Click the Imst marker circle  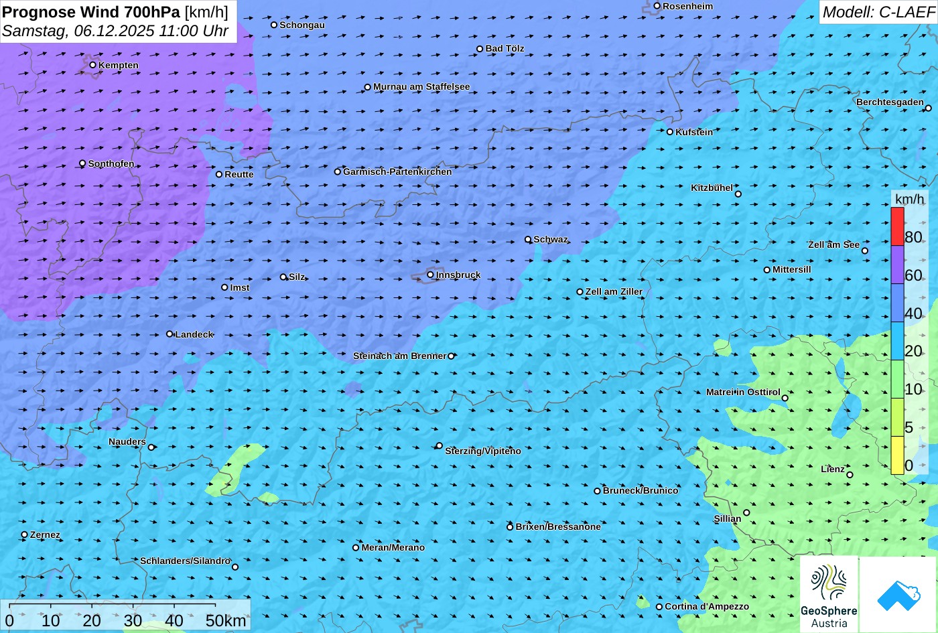(x=224, y=287)
